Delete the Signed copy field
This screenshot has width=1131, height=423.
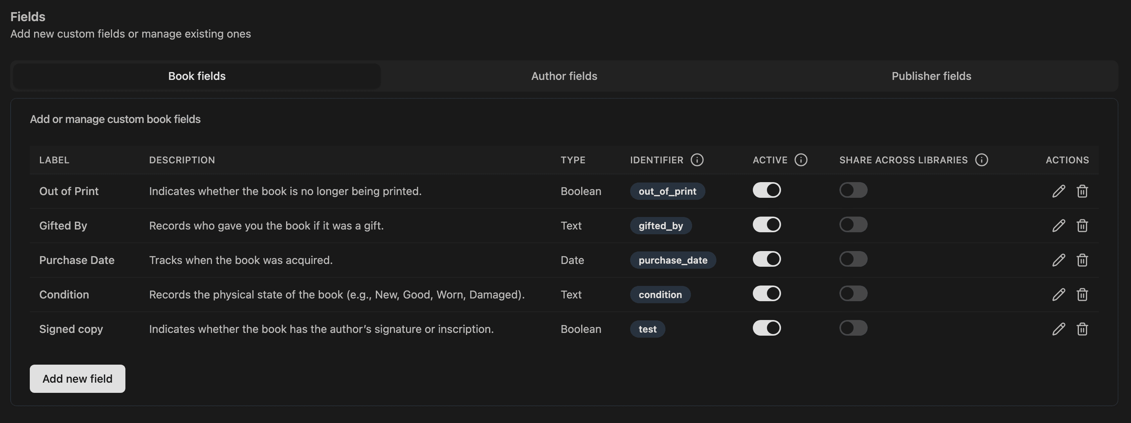click(1082, 329)
